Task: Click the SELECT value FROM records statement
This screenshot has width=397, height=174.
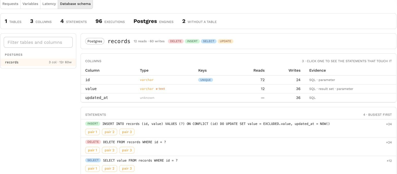Action: 140,160
